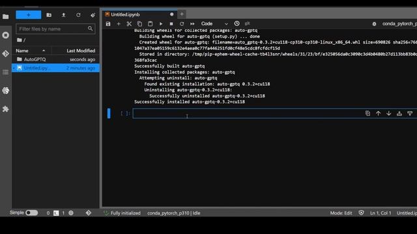Cut the selected cell

[x=129, y=24]
